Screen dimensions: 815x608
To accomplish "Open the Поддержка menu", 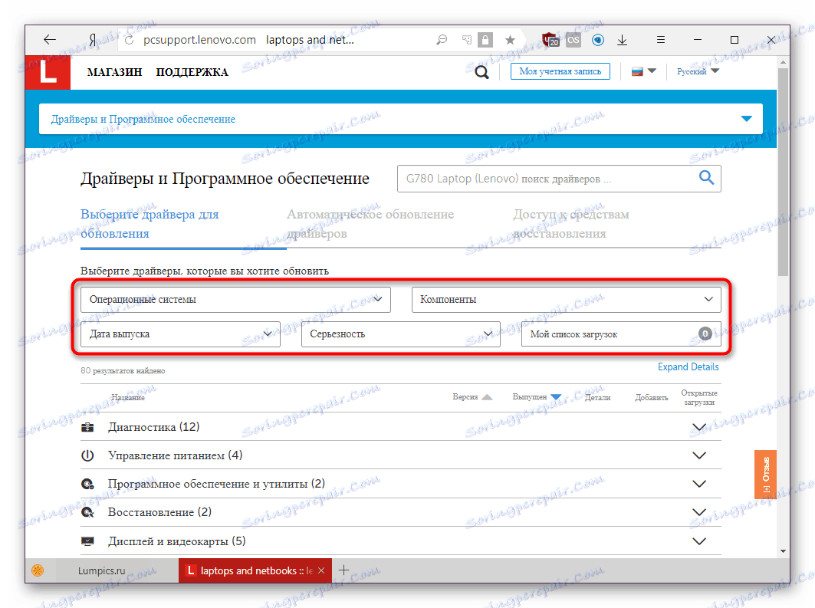I will 192,72.
